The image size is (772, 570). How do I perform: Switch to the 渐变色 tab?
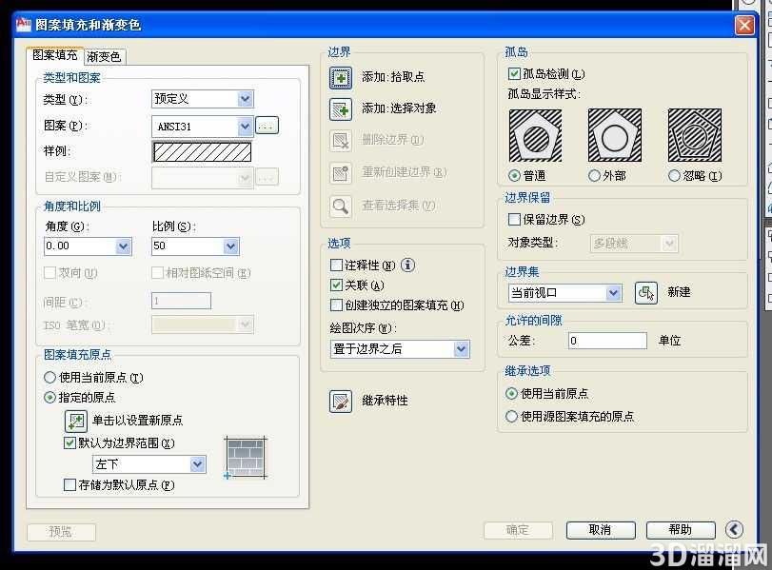coord(104,56)
